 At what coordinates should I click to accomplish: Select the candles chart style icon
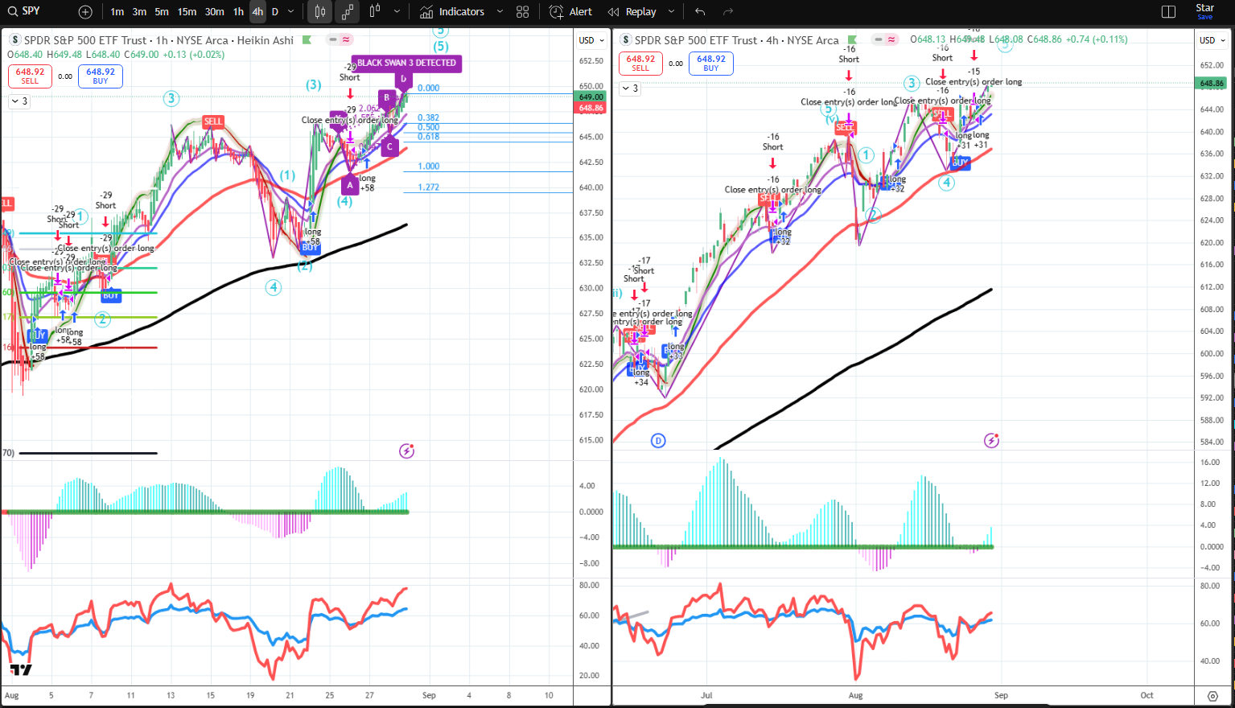[x=320, y=12]
